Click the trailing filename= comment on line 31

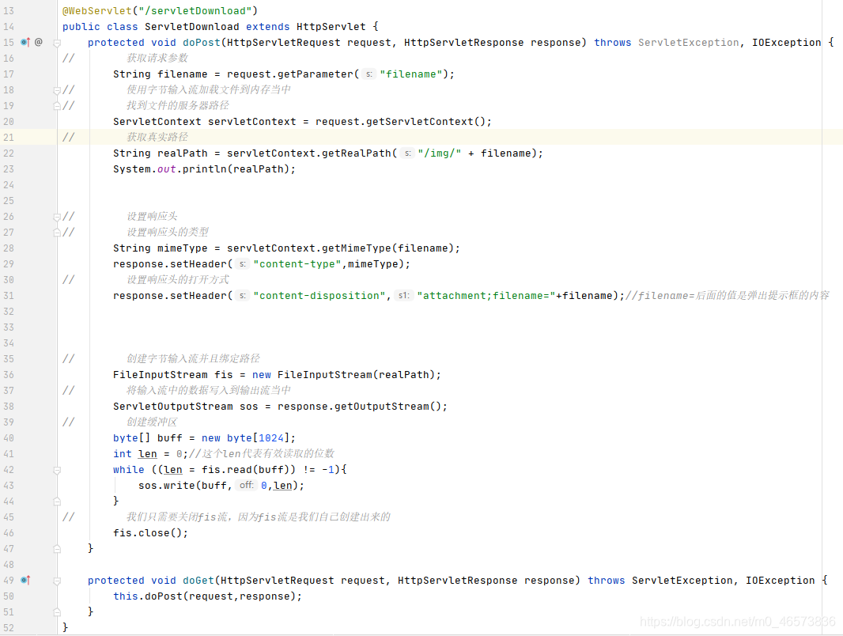coord(728,296)
